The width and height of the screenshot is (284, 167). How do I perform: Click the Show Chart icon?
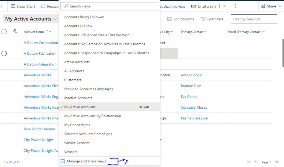pos(13,6)
